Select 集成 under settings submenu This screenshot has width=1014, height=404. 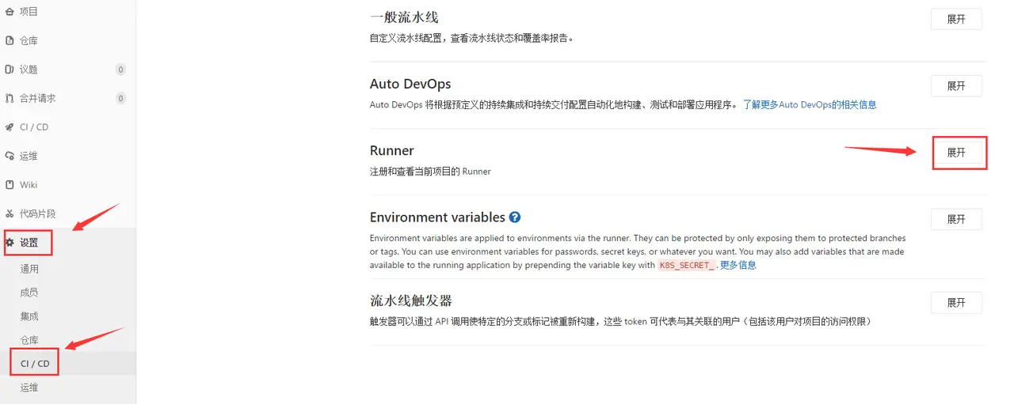[x=29, y=316]
